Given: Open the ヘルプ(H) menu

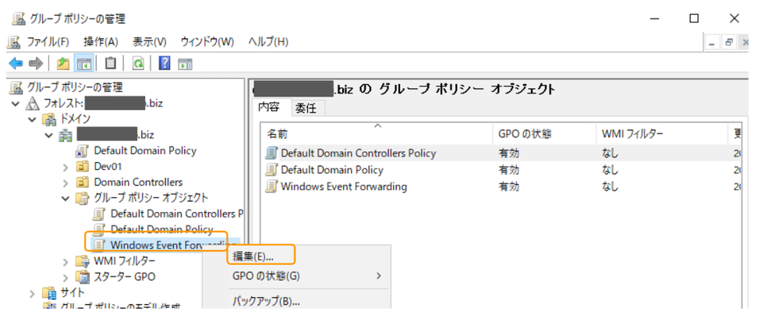Looking at the screenshot, I should tap(268, 41).
